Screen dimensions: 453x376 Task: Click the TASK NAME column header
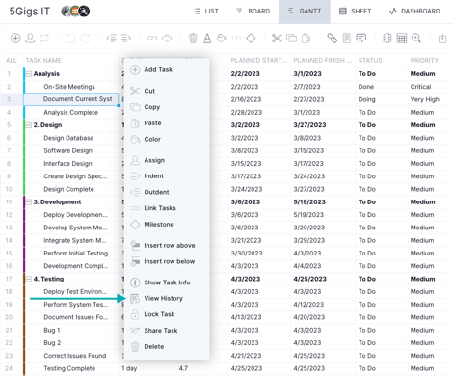[43, 60]
